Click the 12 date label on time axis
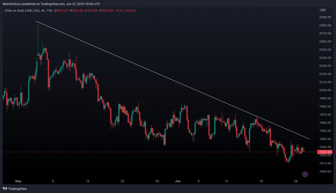The width and height of the screenshot is (336, 193). click(226, 181)
